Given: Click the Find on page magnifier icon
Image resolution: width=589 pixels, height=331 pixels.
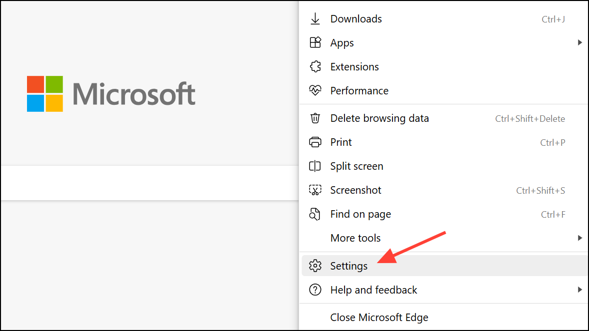Looking at the screenshot, I should tap(315, 214).
